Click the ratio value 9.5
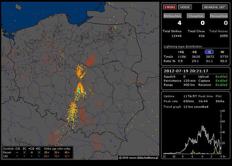 [180, 61]
